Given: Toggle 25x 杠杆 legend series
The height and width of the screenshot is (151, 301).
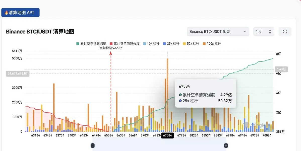Looking at the screenshot, I should (x=171, y=44).
